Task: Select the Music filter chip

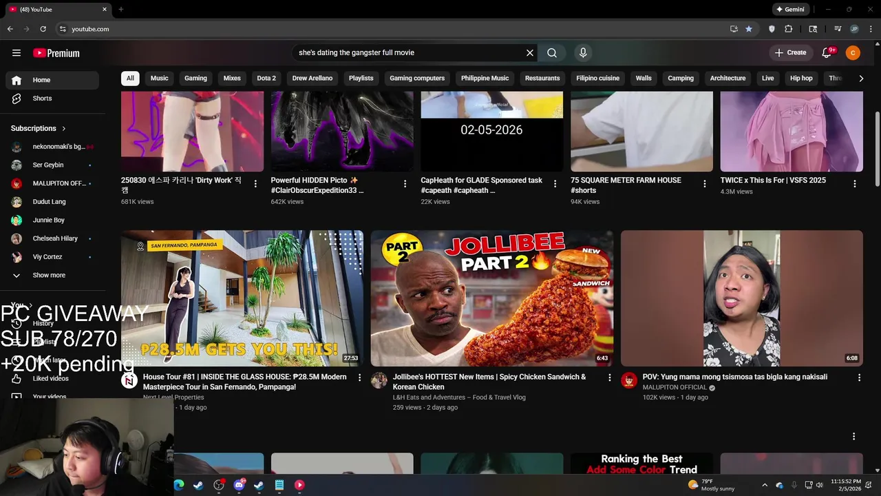Action: tap(159, 79)
